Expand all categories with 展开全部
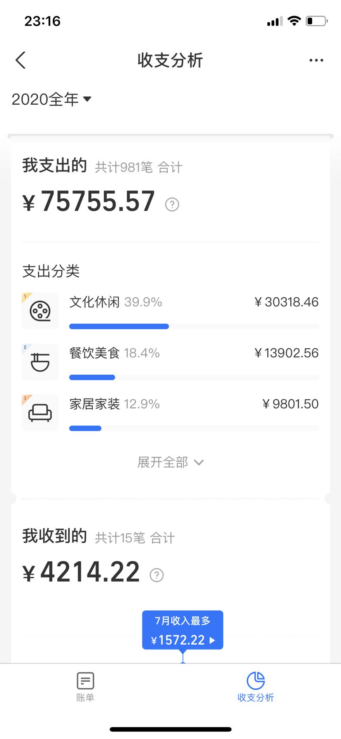Viewport: 341px width, 739px height. tap(170, 462)
